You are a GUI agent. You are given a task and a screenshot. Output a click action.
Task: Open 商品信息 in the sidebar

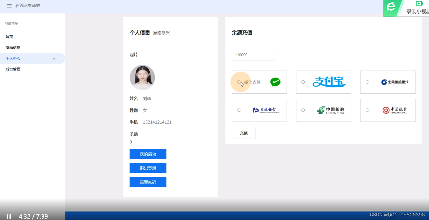coord(13,48)
